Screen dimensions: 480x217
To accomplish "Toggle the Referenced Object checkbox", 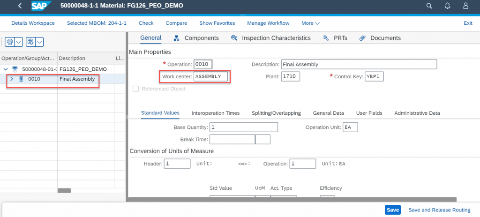I will click(x=135, y=89).
